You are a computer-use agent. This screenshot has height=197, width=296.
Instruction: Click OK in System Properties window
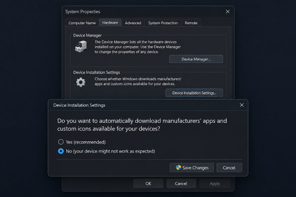click(x=148, y=184)
